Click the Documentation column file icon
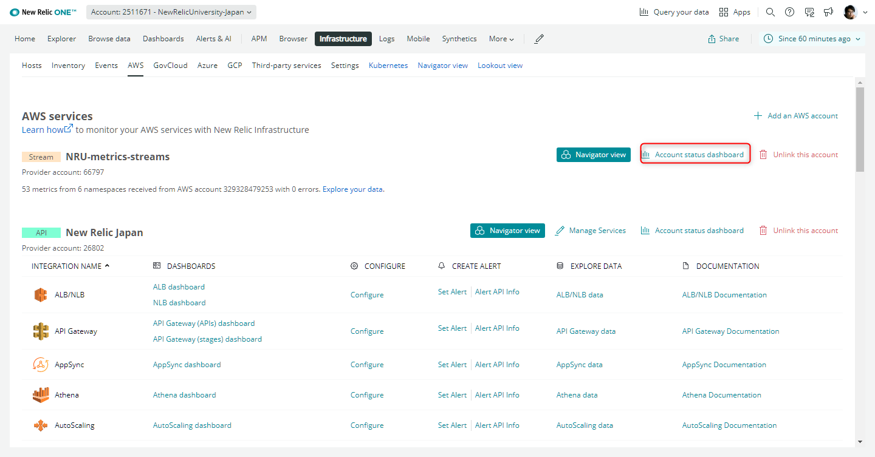The image size is (875, 457). click(686, 266)
